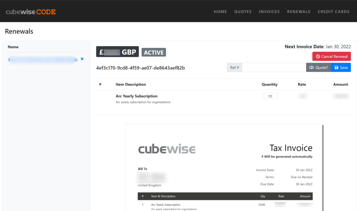The width and height of the screenshot is (357, 211).
Task: Select the RENEWALS nav item
Action: pos(298,11)
